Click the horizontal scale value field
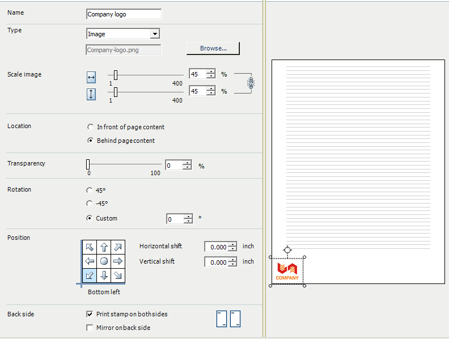449x339 pixels. [x=198, y=74]
